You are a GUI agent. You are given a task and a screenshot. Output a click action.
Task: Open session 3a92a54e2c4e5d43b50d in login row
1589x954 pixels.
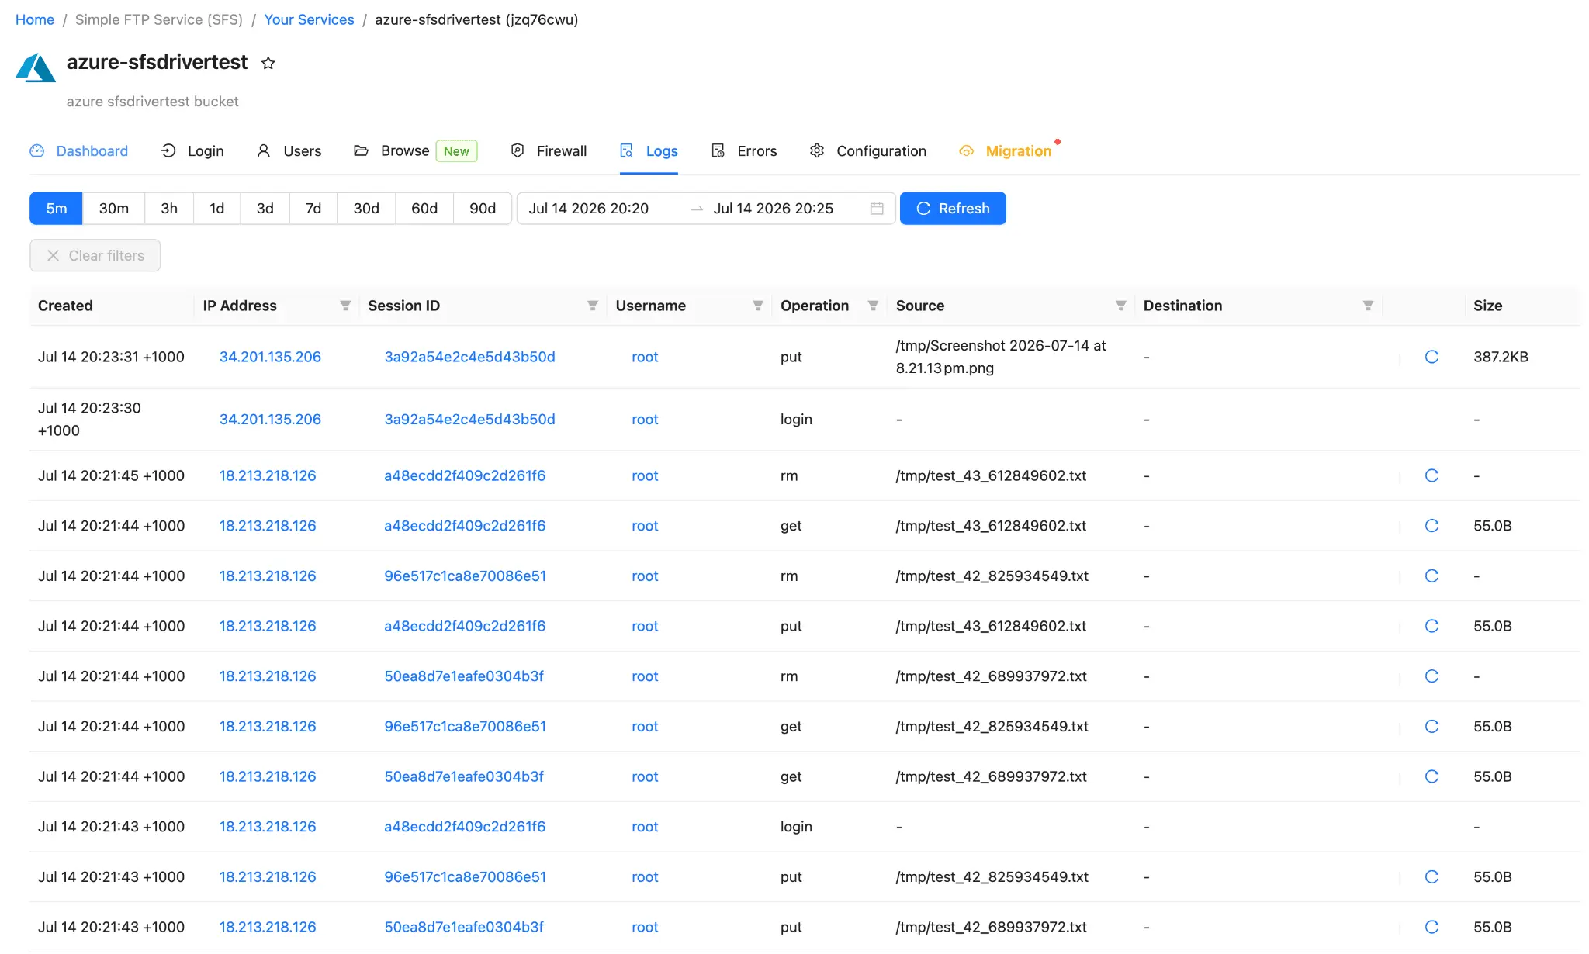pyautogui.click(x=469, y=420)
